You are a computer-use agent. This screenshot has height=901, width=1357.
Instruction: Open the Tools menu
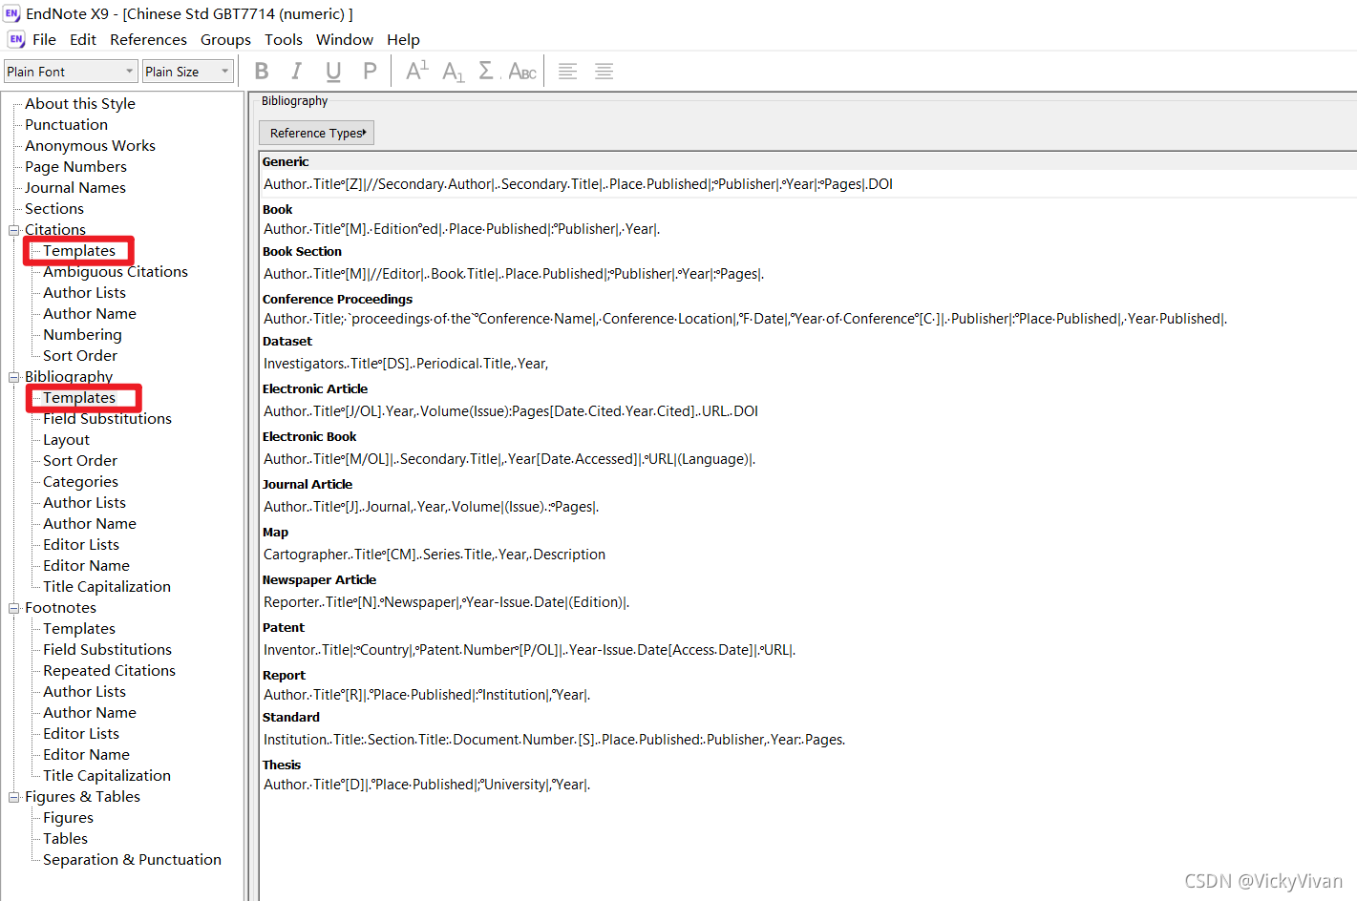point(284,39)
